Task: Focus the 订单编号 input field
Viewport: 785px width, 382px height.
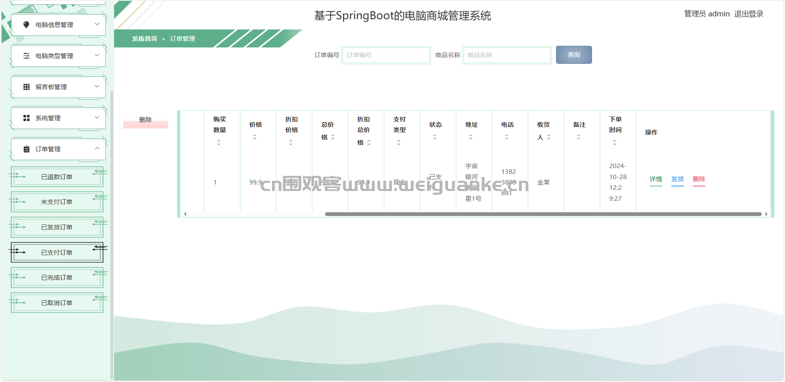Action: pos(386,55)
